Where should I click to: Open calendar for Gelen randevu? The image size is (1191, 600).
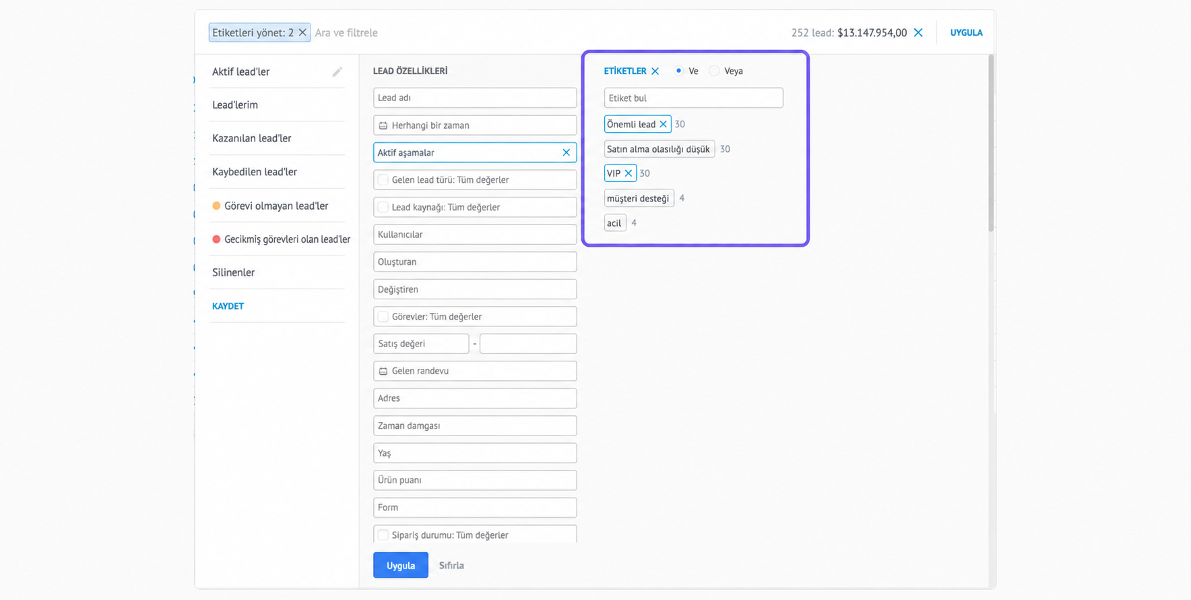pos(383,371)
